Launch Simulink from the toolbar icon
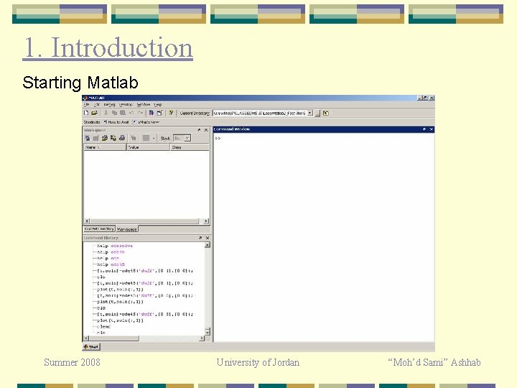Screen dimensions: 517x388 [x=152, y=113]
